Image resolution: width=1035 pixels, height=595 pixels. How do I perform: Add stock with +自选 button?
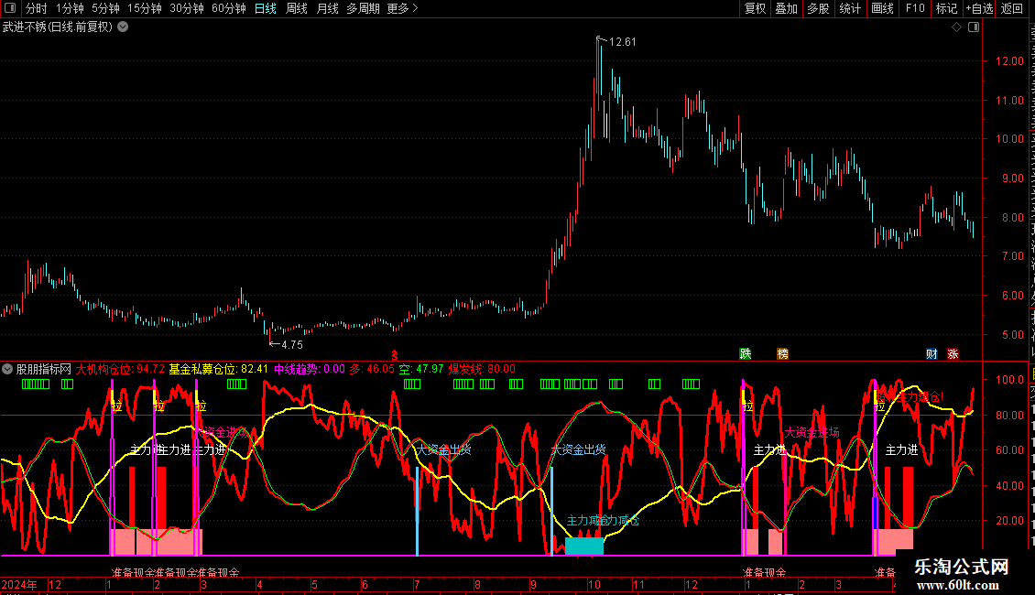[979, 8]
